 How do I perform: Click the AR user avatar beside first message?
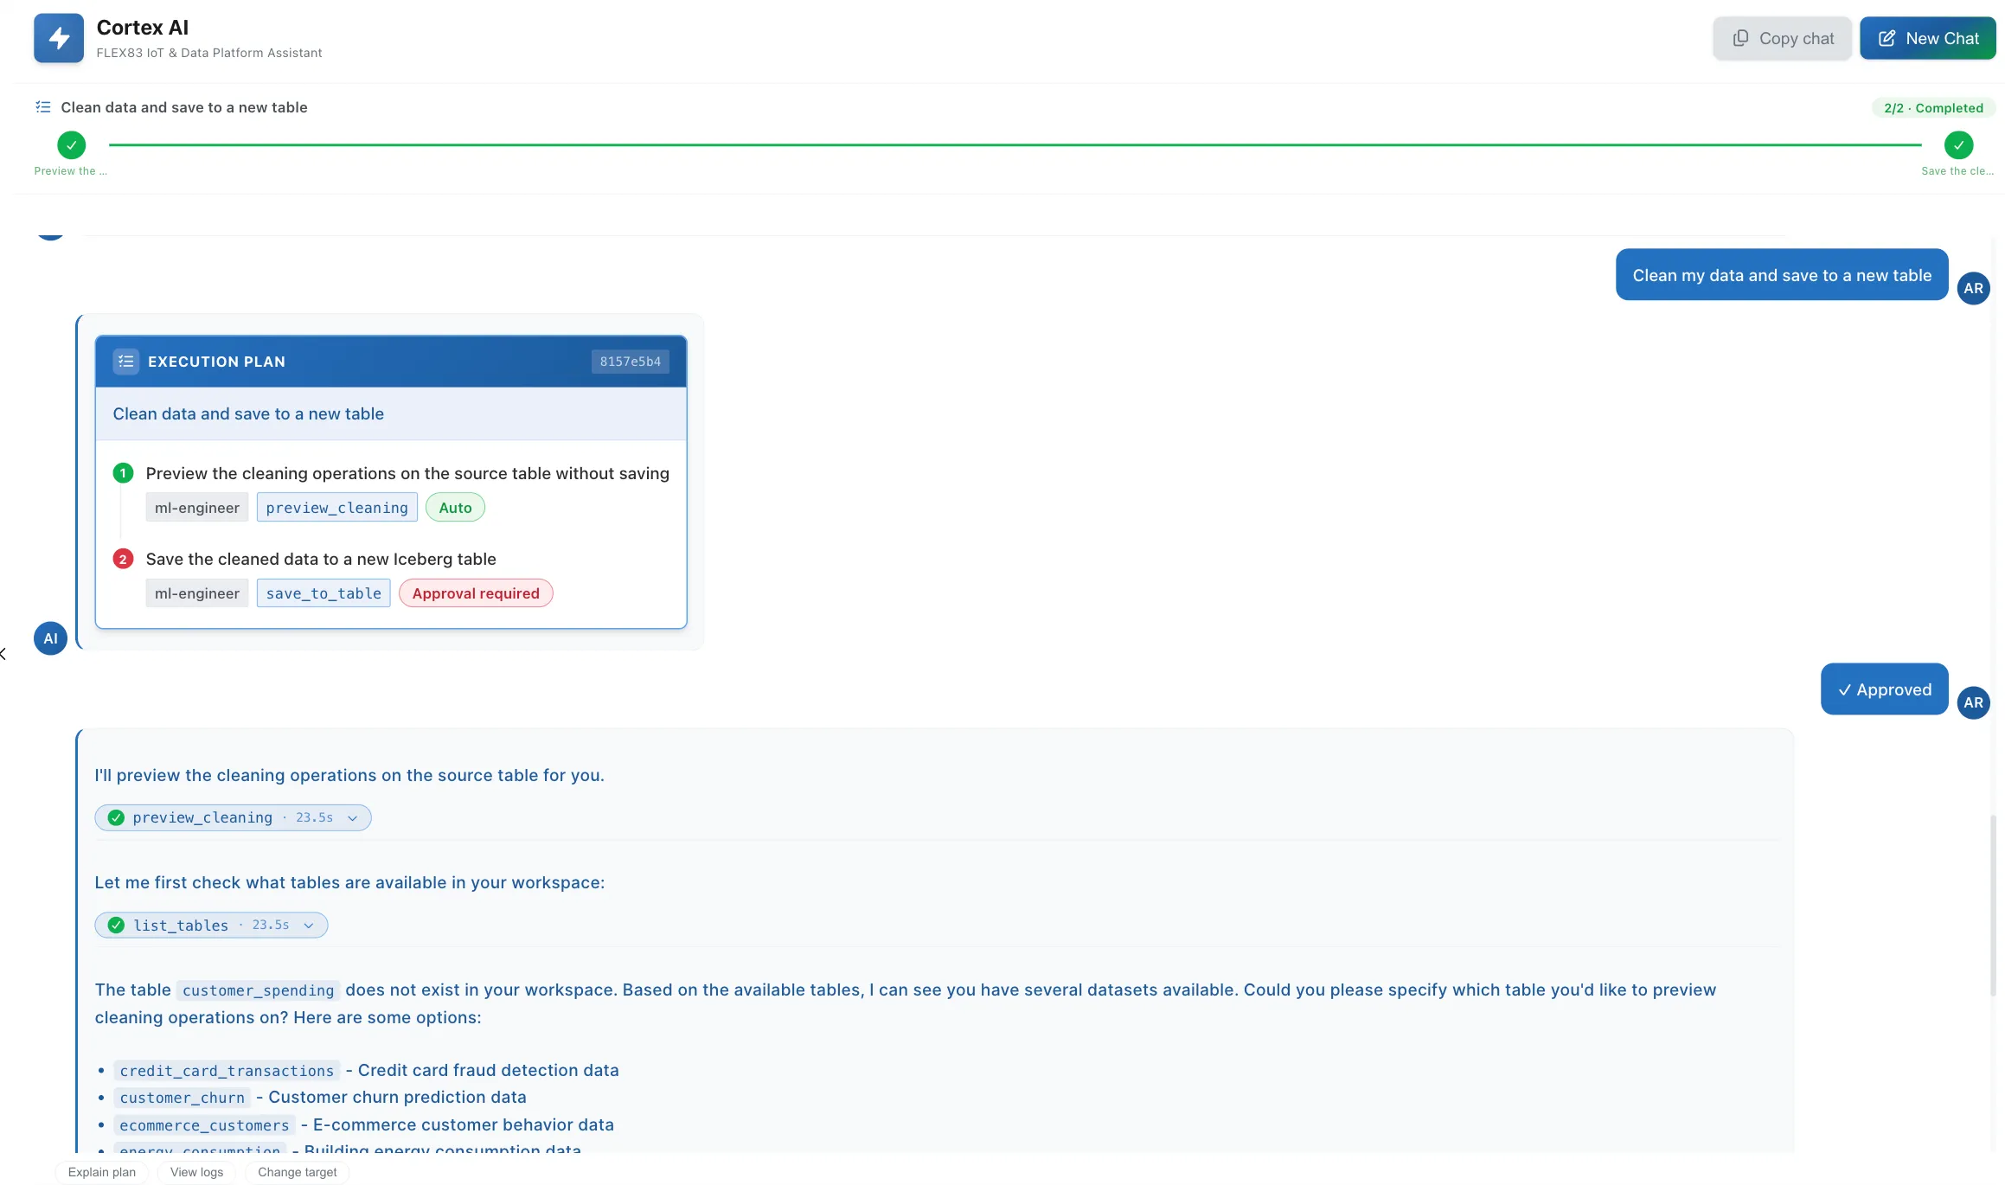point(1973,288)
